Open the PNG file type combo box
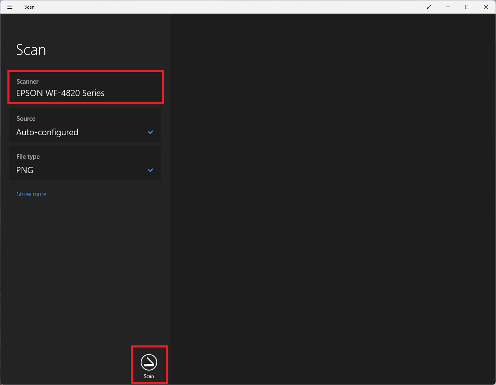 85,164
